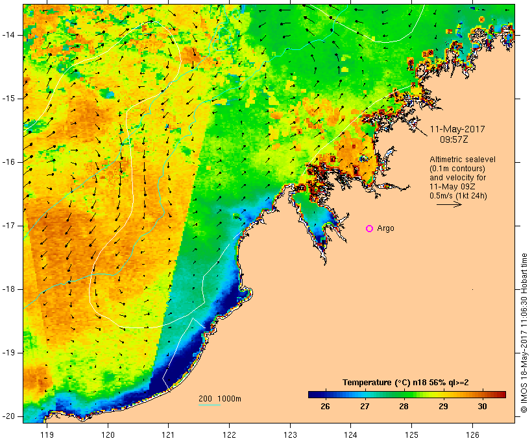Click the latitude axis label '-17'
This screenshot has width=532, height=441.
tap(8, 226)
